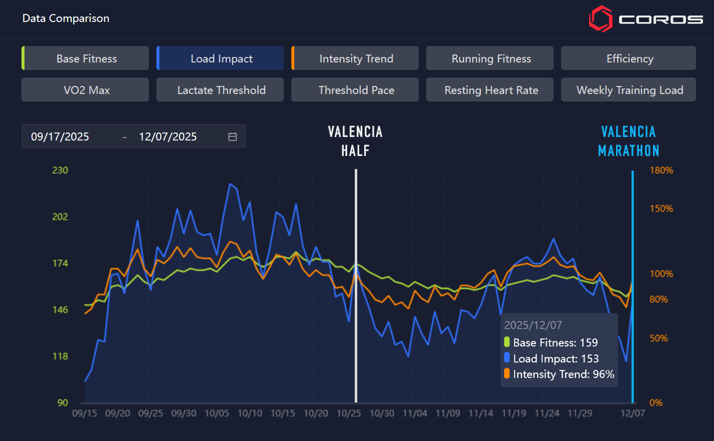The height and width of the screenshot is (441, 714).
Task: Add Threshold Pace to the comparison
Action: pyautogui.click(x=355, y=90)
